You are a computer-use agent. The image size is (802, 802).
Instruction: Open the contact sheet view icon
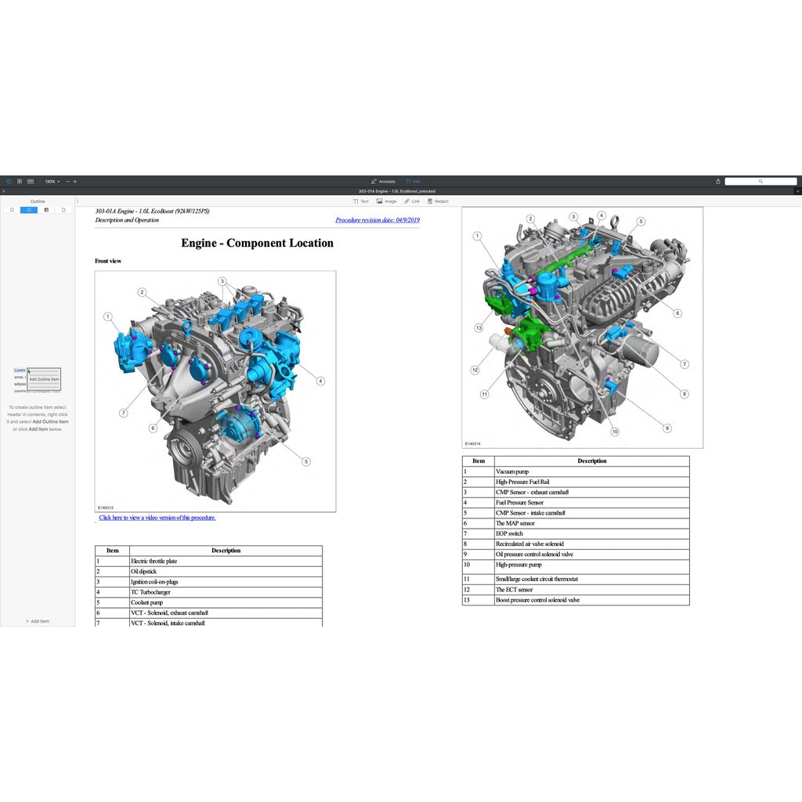[31, 181]
